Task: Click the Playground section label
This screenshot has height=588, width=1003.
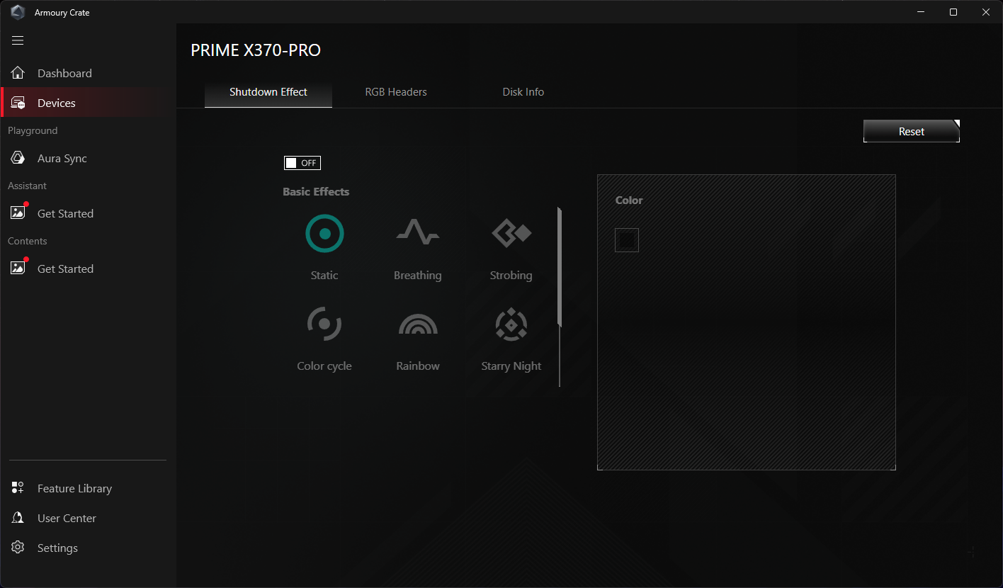Action: [33, 130]
